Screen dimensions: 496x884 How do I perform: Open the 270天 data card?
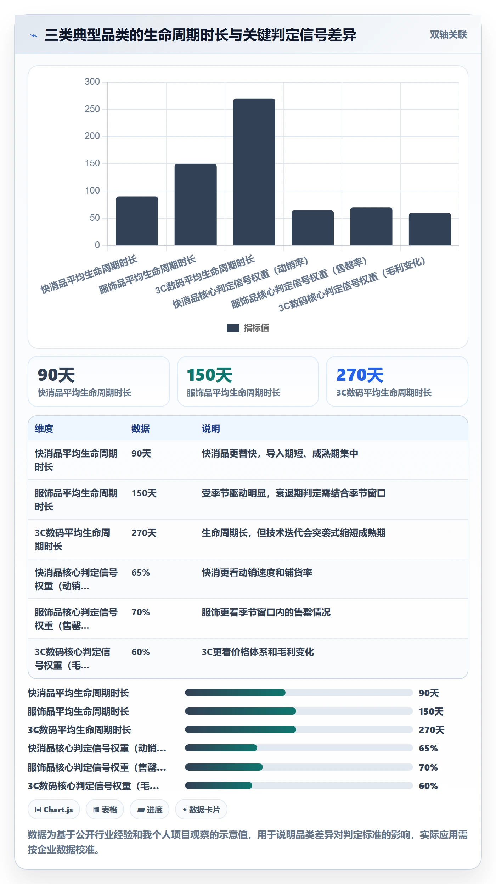click(x=397, y=381)
